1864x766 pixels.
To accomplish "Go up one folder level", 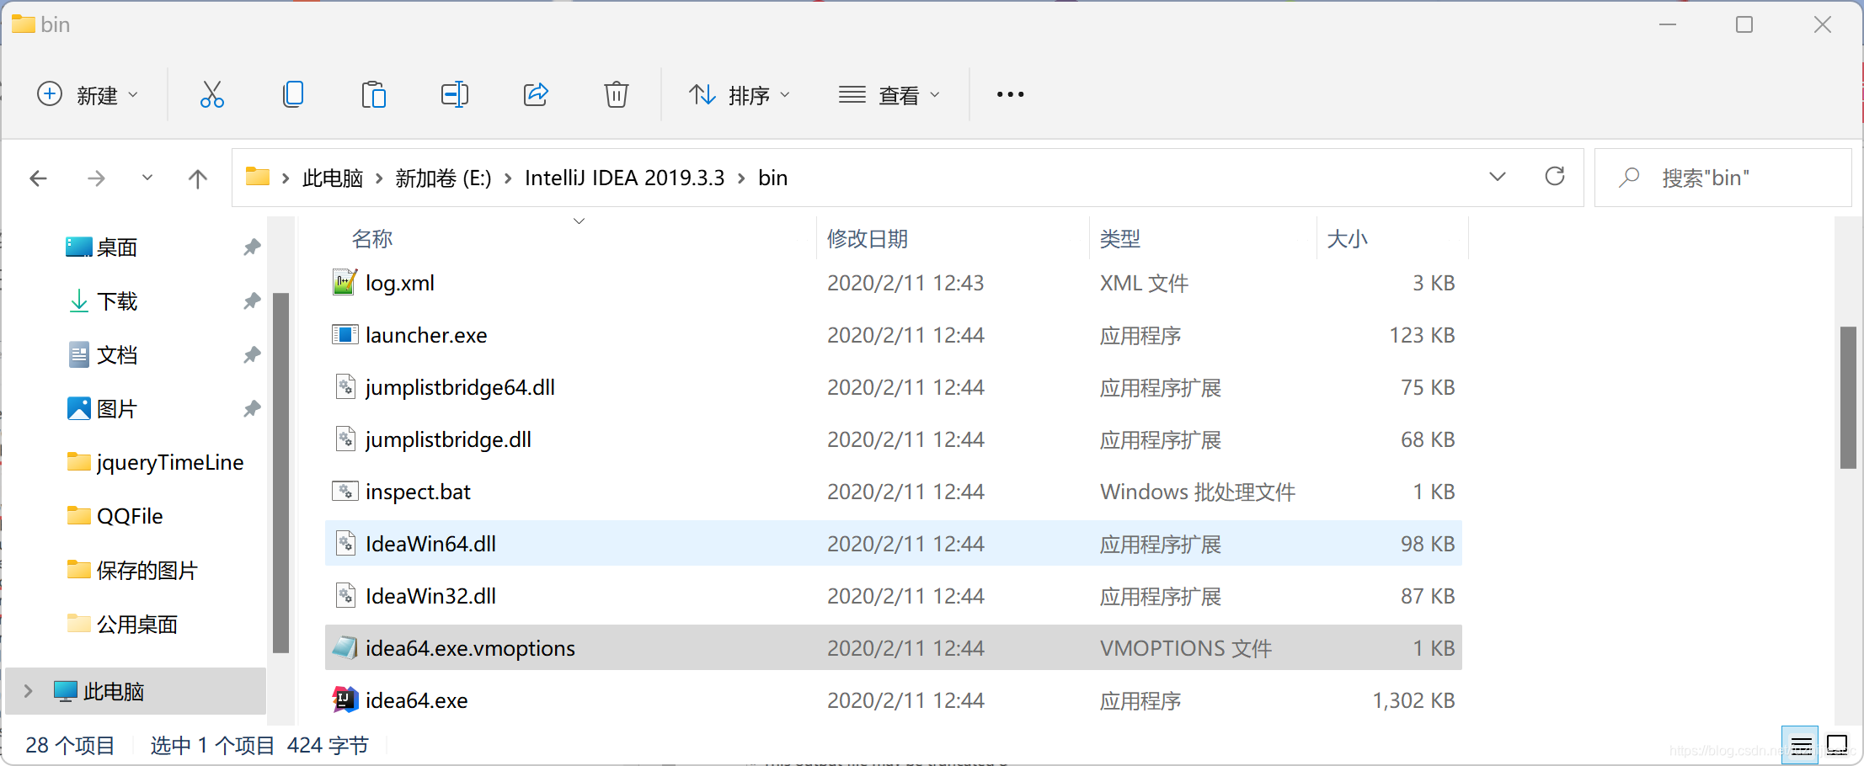I will (x=198, y=178).
